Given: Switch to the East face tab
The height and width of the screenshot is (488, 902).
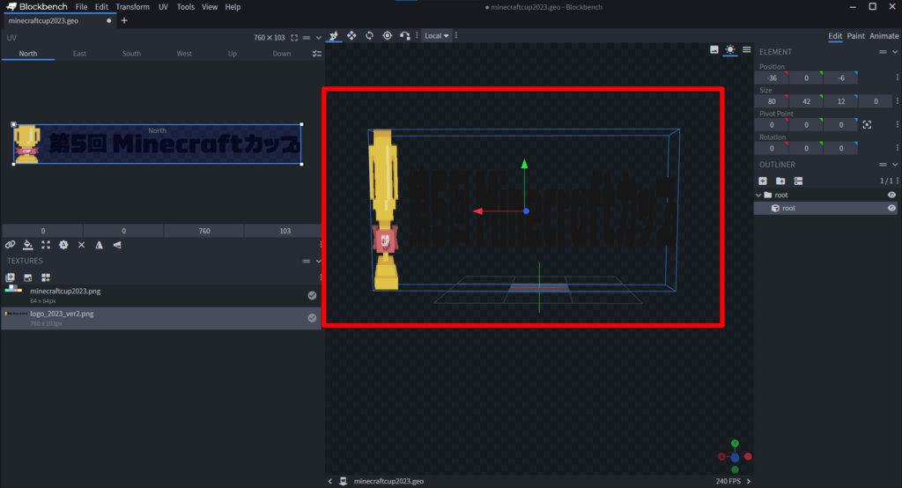Looking at the screenshot, I should pyautogui.click(x=79, y=54).
